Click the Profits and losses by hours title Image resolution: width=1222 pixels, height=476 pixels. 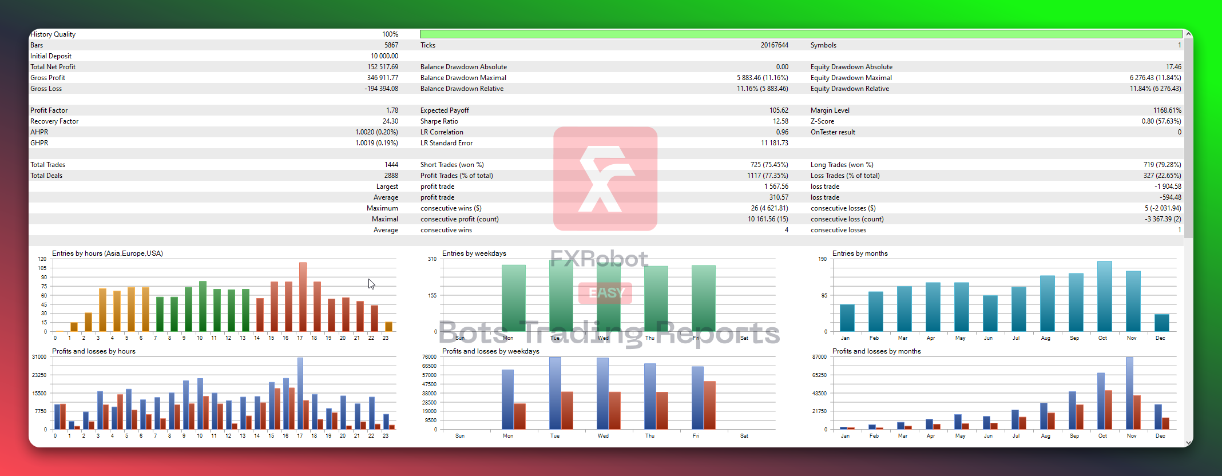(94, 351)
